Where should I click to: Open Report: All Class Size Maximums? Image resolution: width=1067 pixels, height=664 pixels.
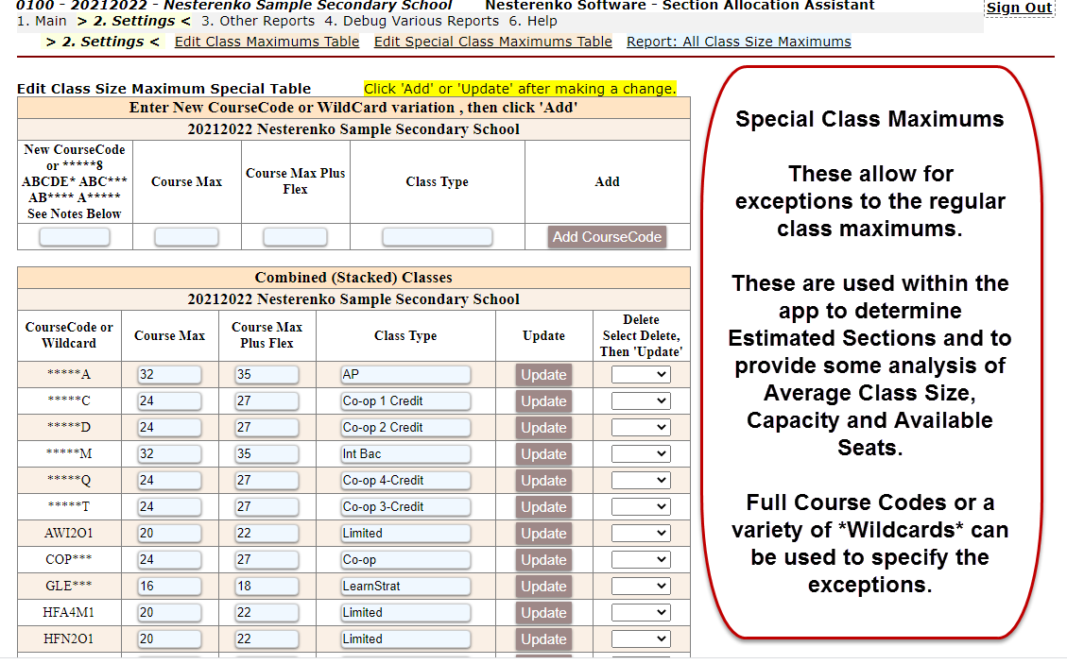coord(738,42)
